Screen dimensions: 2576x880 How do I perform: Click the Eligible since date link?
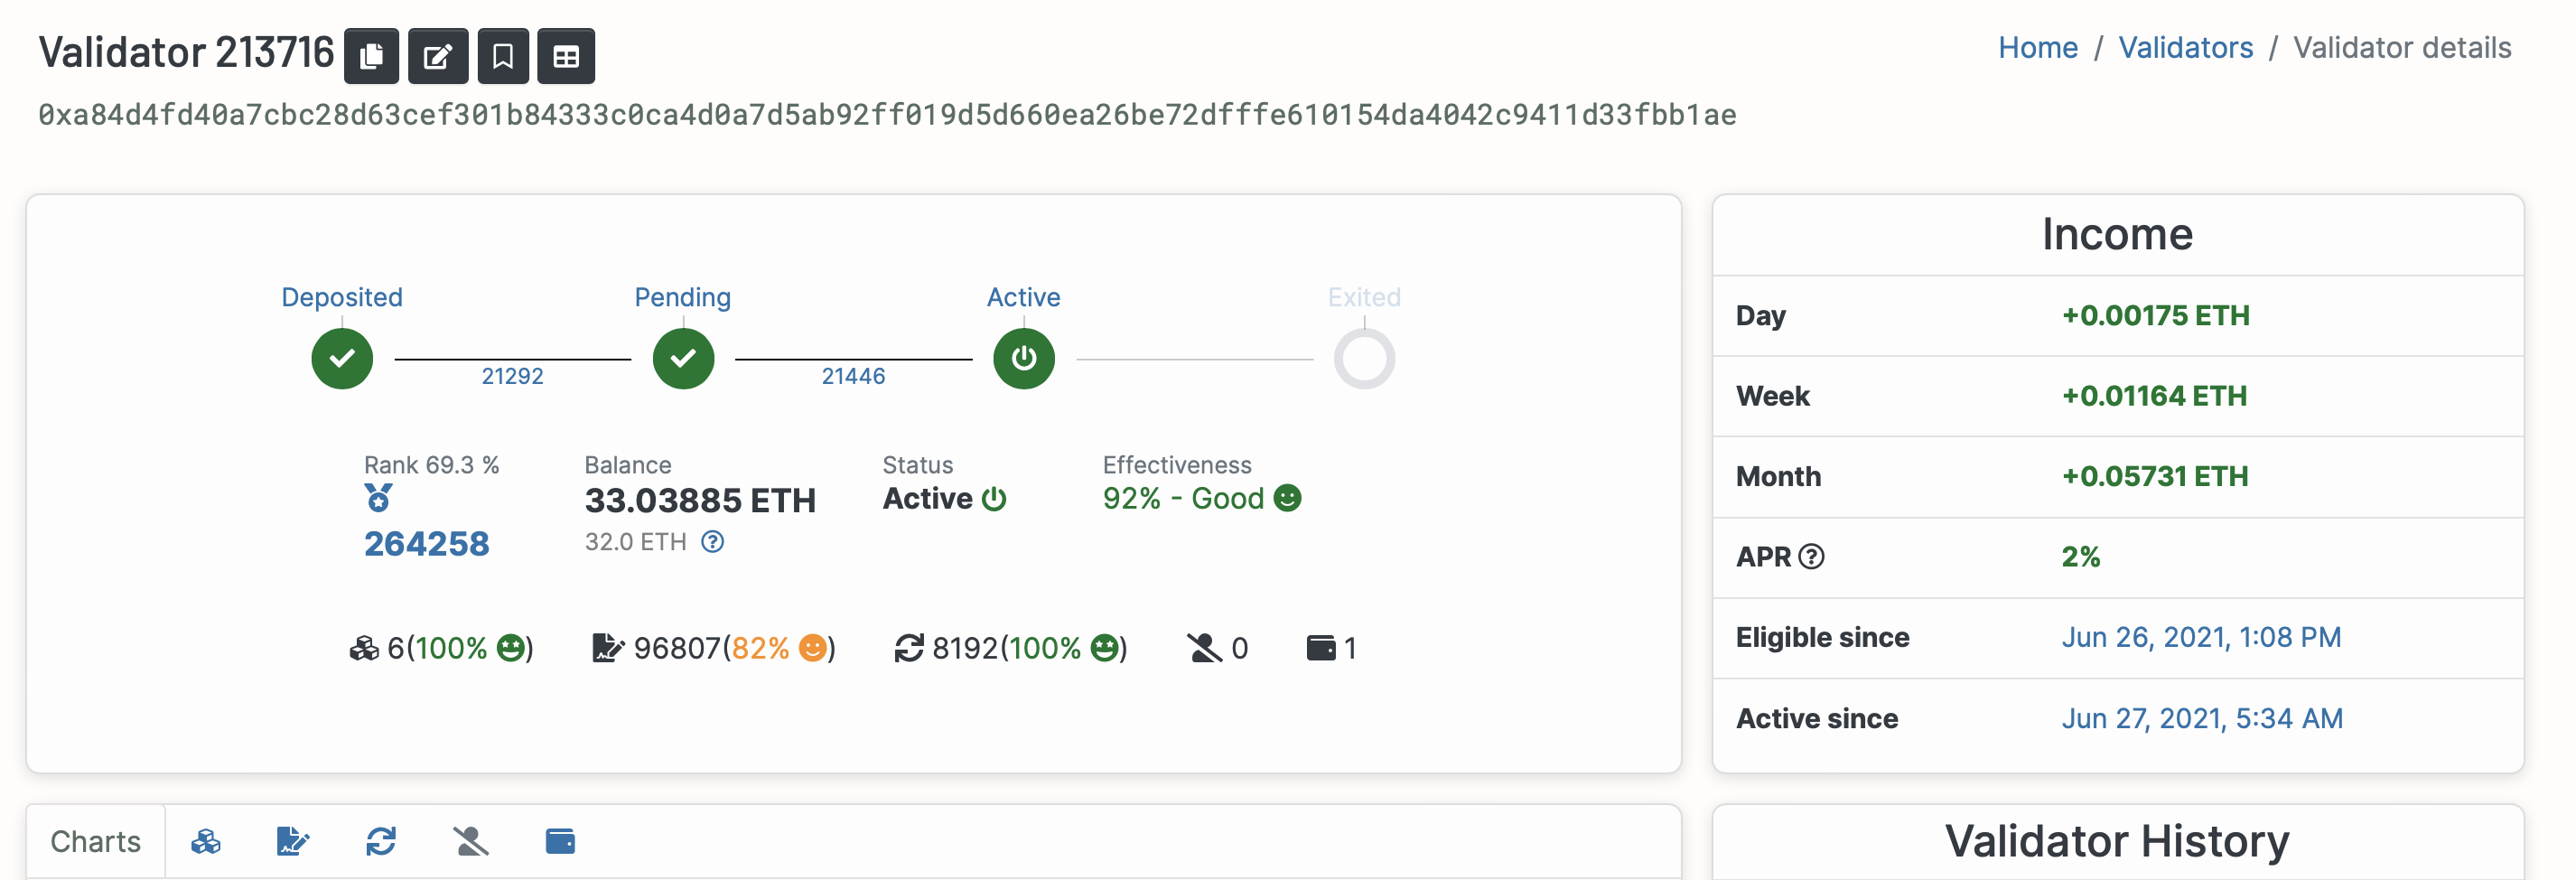(2201, 638)
